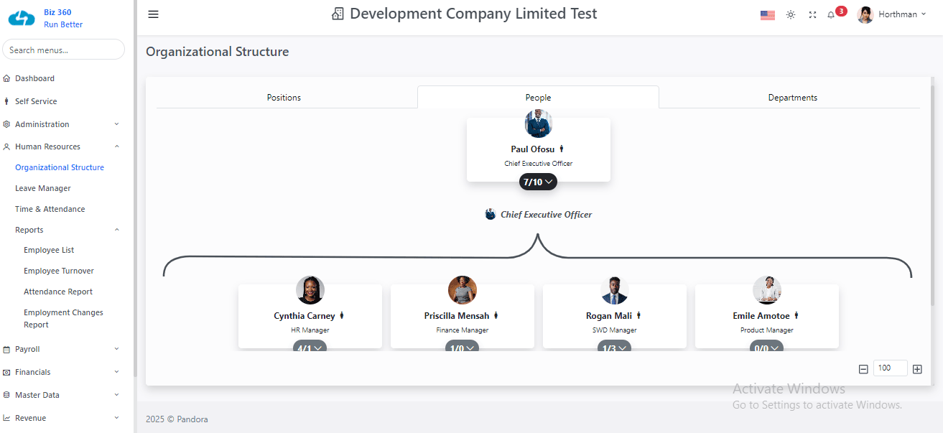Open Self Service menu label

(36, 101)
